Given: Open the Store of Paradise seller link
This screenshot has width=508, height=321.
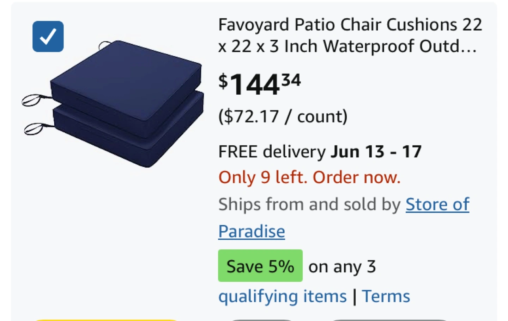Looking at the screenshot, I should tap(344, 218).
